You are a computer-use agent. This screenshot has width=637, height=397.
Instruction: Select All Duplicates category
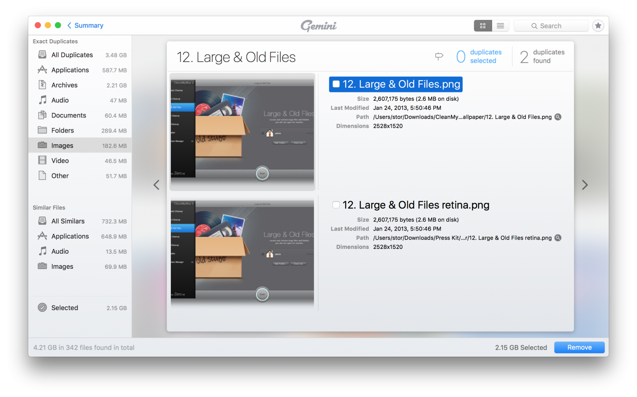pos(80,55)
